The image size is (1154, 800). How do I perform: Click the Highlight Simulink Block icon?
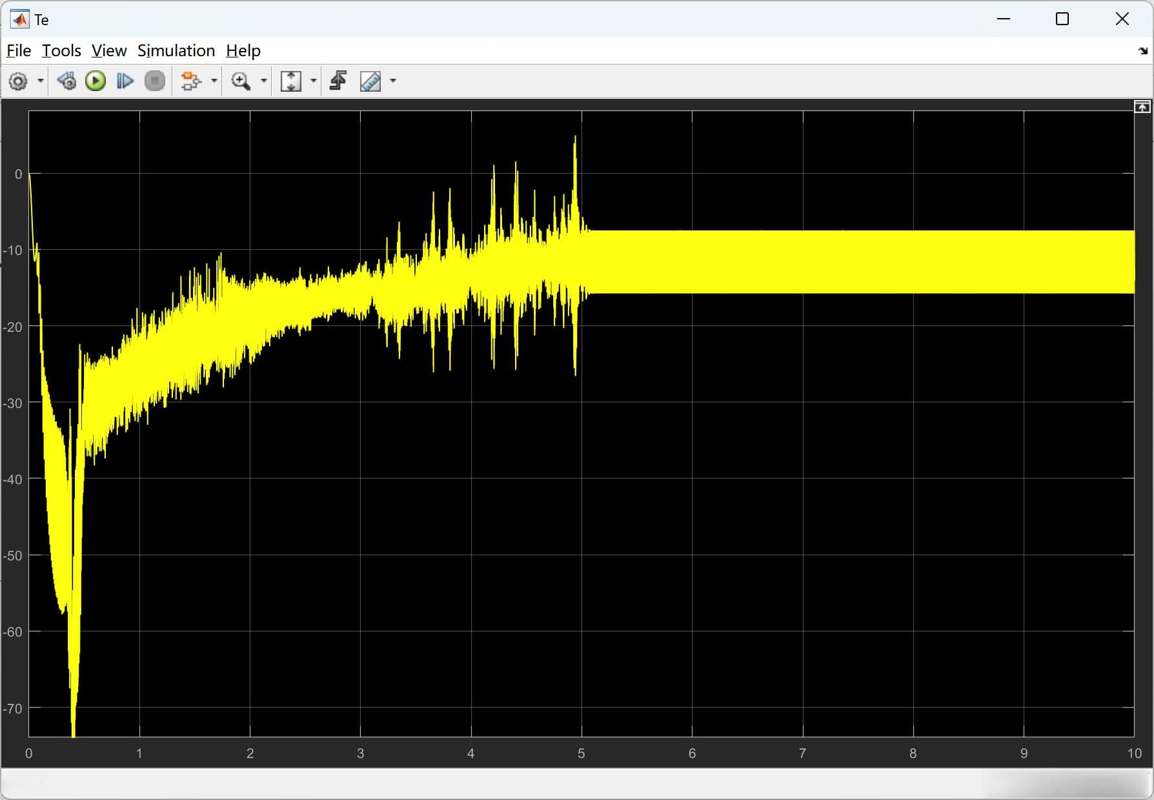pyautogui.click(x=191, y=81)
